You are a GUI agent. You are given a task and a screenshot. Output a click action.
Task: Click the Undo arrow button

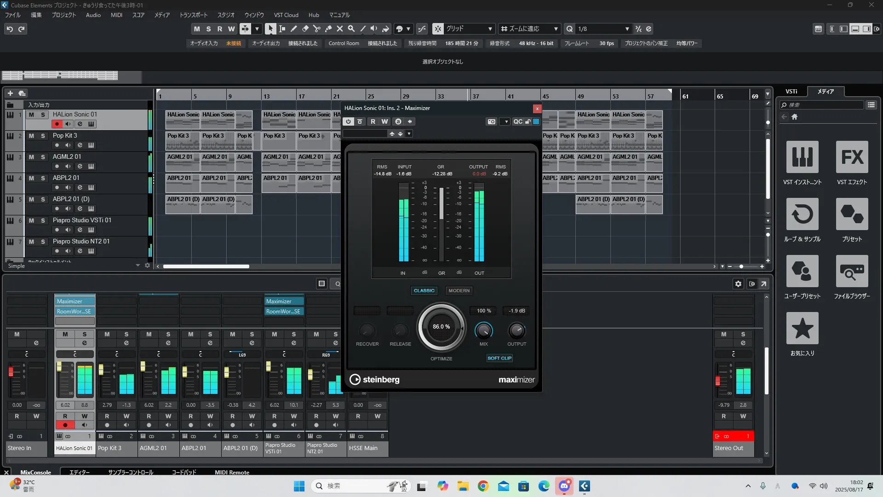click(10, 29)
